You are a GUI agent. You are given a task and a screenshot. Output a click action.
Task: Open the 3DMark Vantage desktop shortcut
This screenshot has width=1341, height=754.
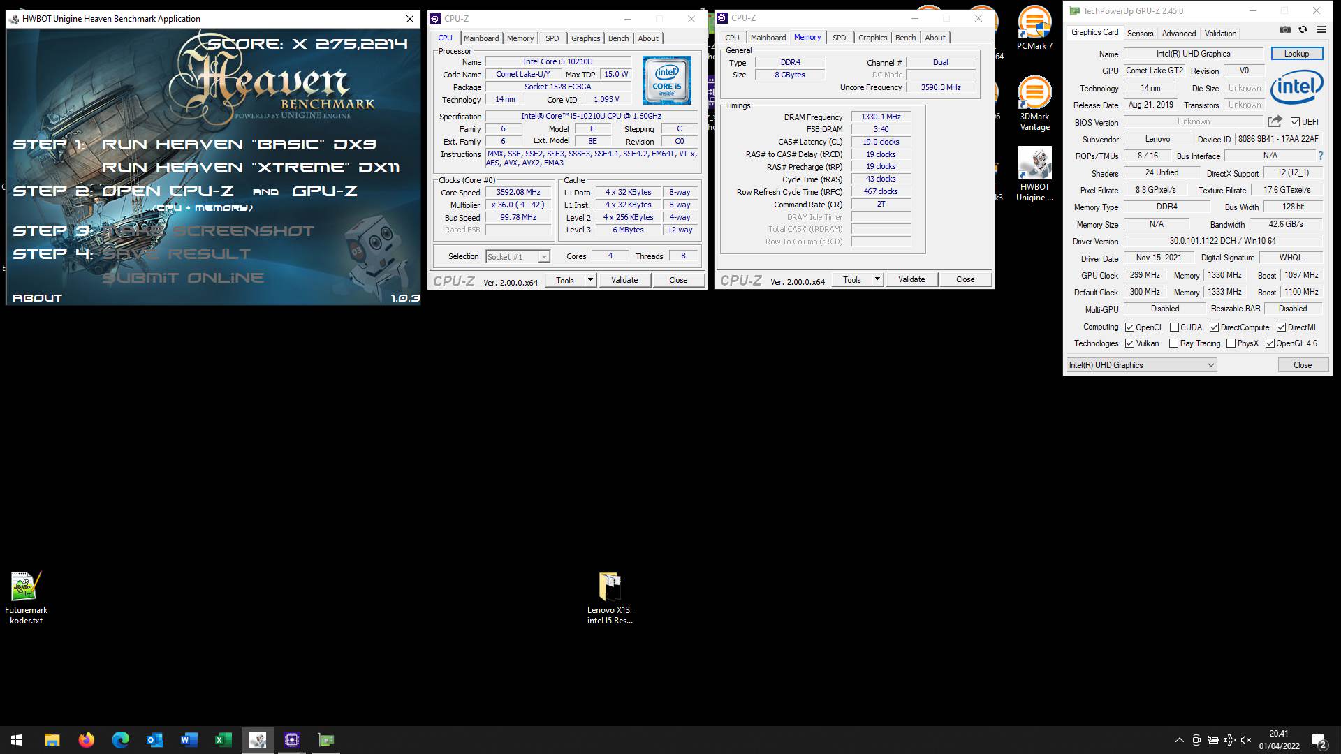(x=1034, y=103)
